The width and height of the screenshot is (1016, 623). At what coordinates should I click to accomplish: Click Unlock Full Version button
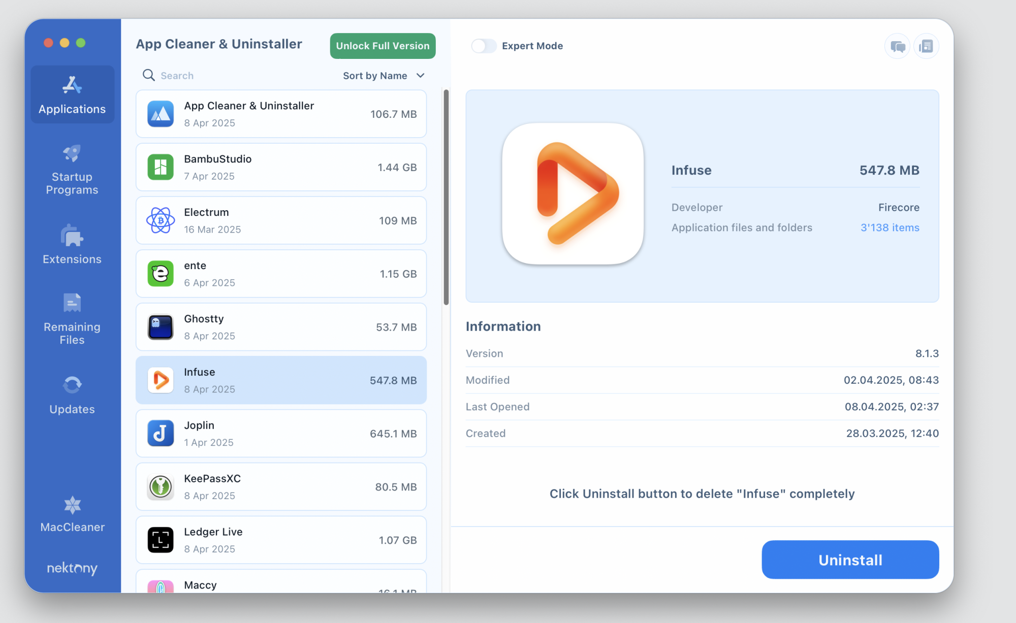tap(383, 46)
